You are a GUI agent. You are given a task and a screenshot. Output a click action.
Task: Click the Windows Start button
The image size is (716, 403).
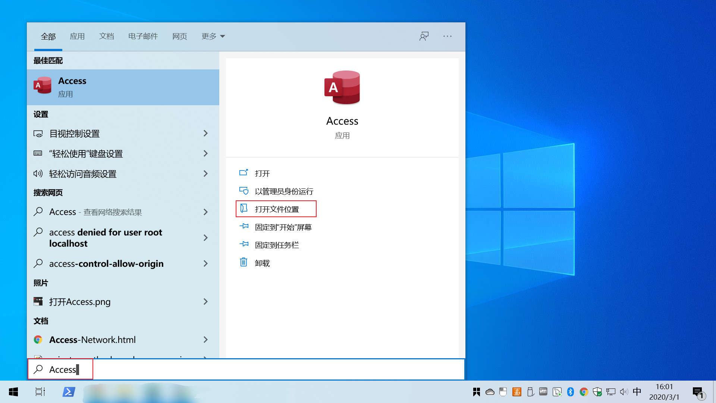(13, 392)
